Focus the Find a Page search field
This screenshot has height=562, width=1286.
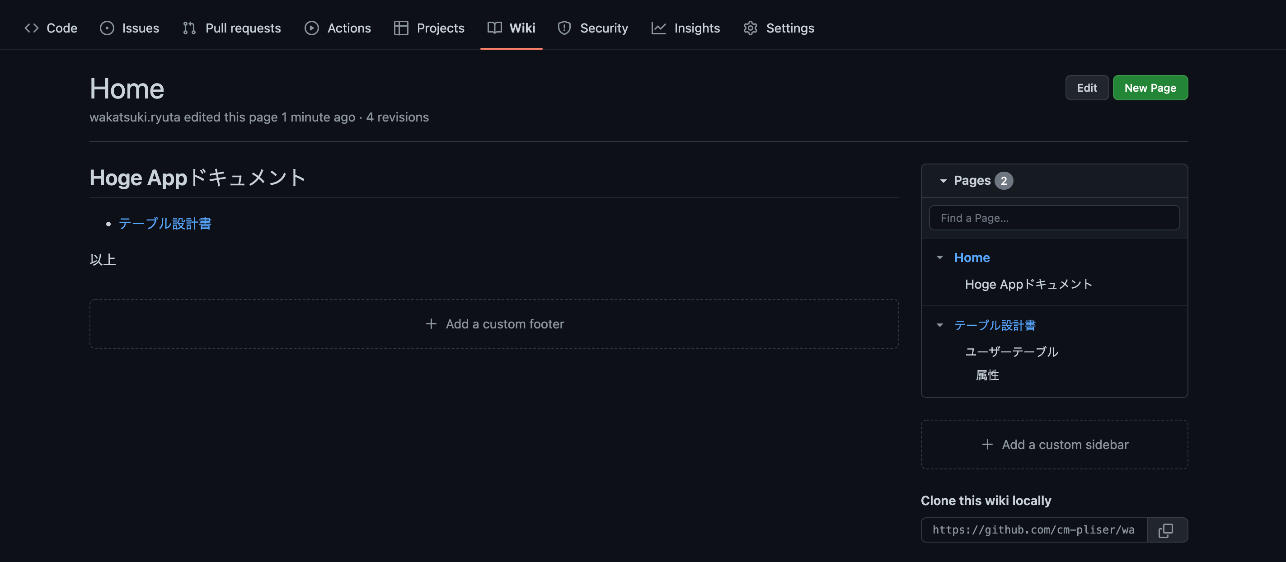pyautogui.click(x=1054, y=218)
